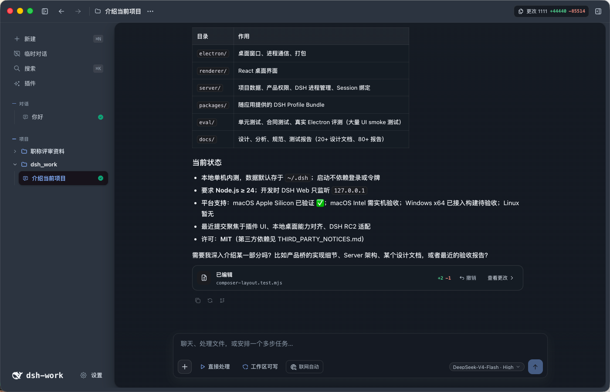Click green status check beside 你好
This screenshot has width=610, height=392.
(101, 117)
